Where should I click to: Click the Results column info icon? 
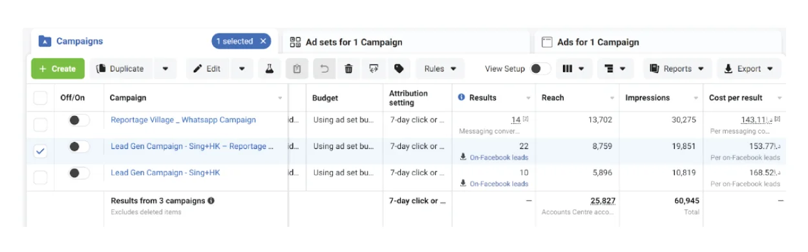click(462, 97)
